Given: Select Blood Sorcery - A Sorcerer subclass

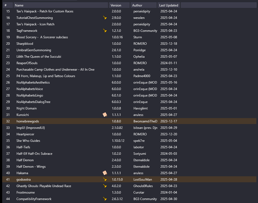Looking at the screenshot, I should coord(42,37).
